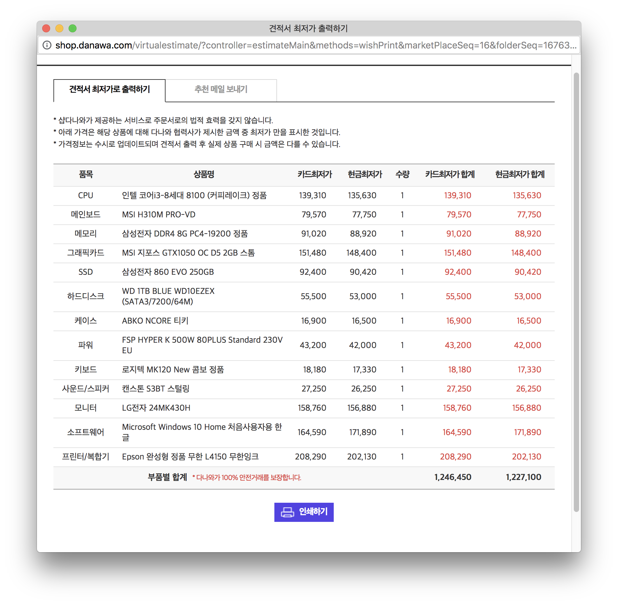618x605 pixels.
Task: Maximize window with green button
Action: point(73,28)
